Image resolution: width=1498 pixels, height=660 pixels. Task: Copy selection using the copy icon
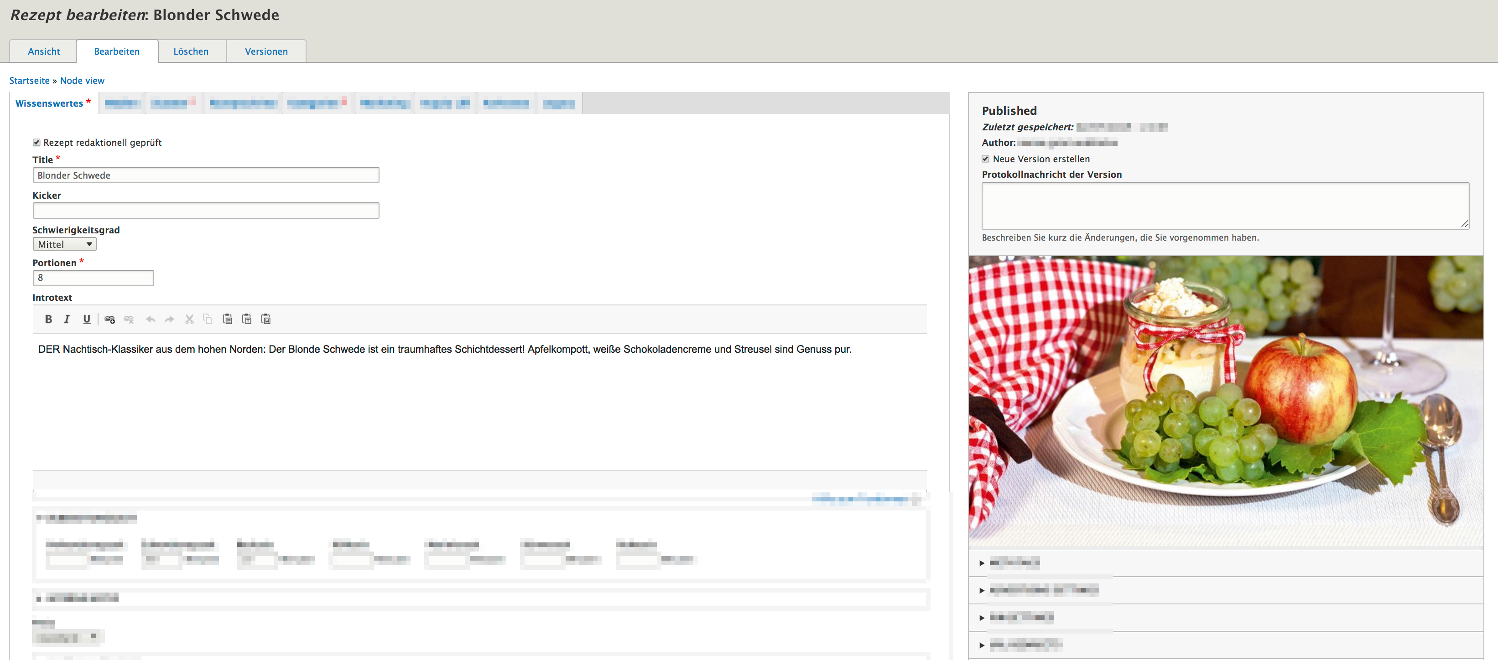point(208,319)
